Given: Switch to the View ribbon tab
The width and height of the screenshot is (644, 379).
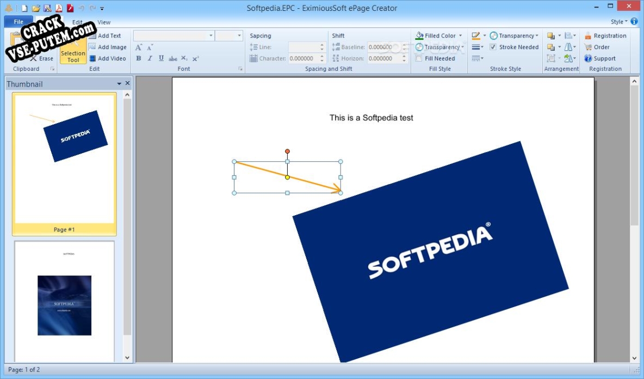Looking at the screenshot, I should [x=104, y=22].
